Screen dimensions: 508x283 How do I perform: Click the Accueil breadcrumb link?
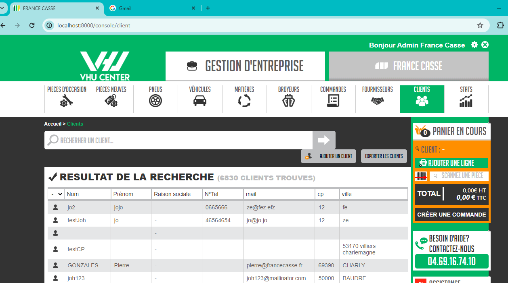[52, 124]
